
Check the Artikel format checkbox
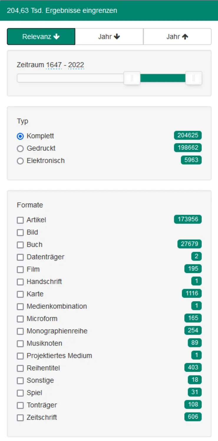pos(20,220)
